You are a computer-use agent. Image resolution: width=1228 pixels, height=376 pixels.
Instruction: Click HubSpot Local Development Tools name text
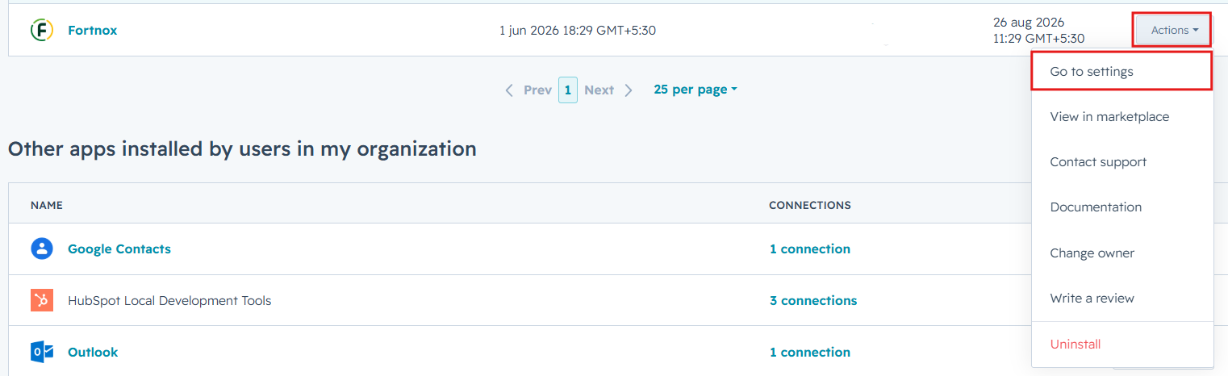pyautogui.click(x=169, y=300)
